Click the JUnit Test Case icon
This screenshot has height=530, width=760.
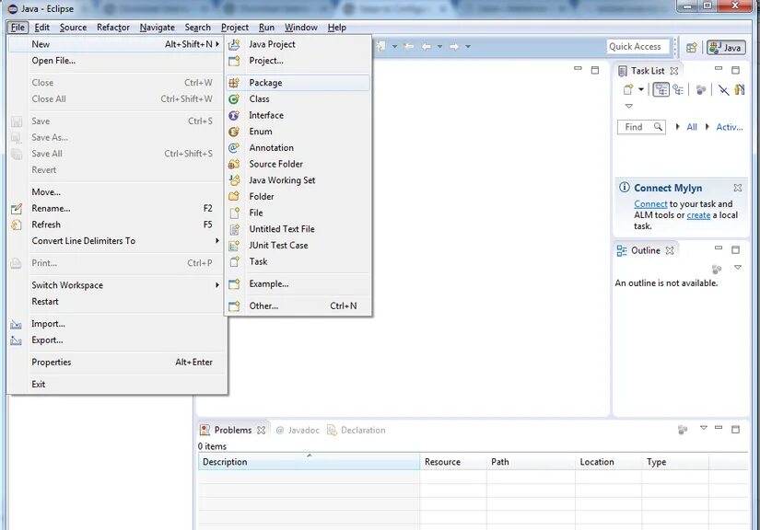click(234, 246)
